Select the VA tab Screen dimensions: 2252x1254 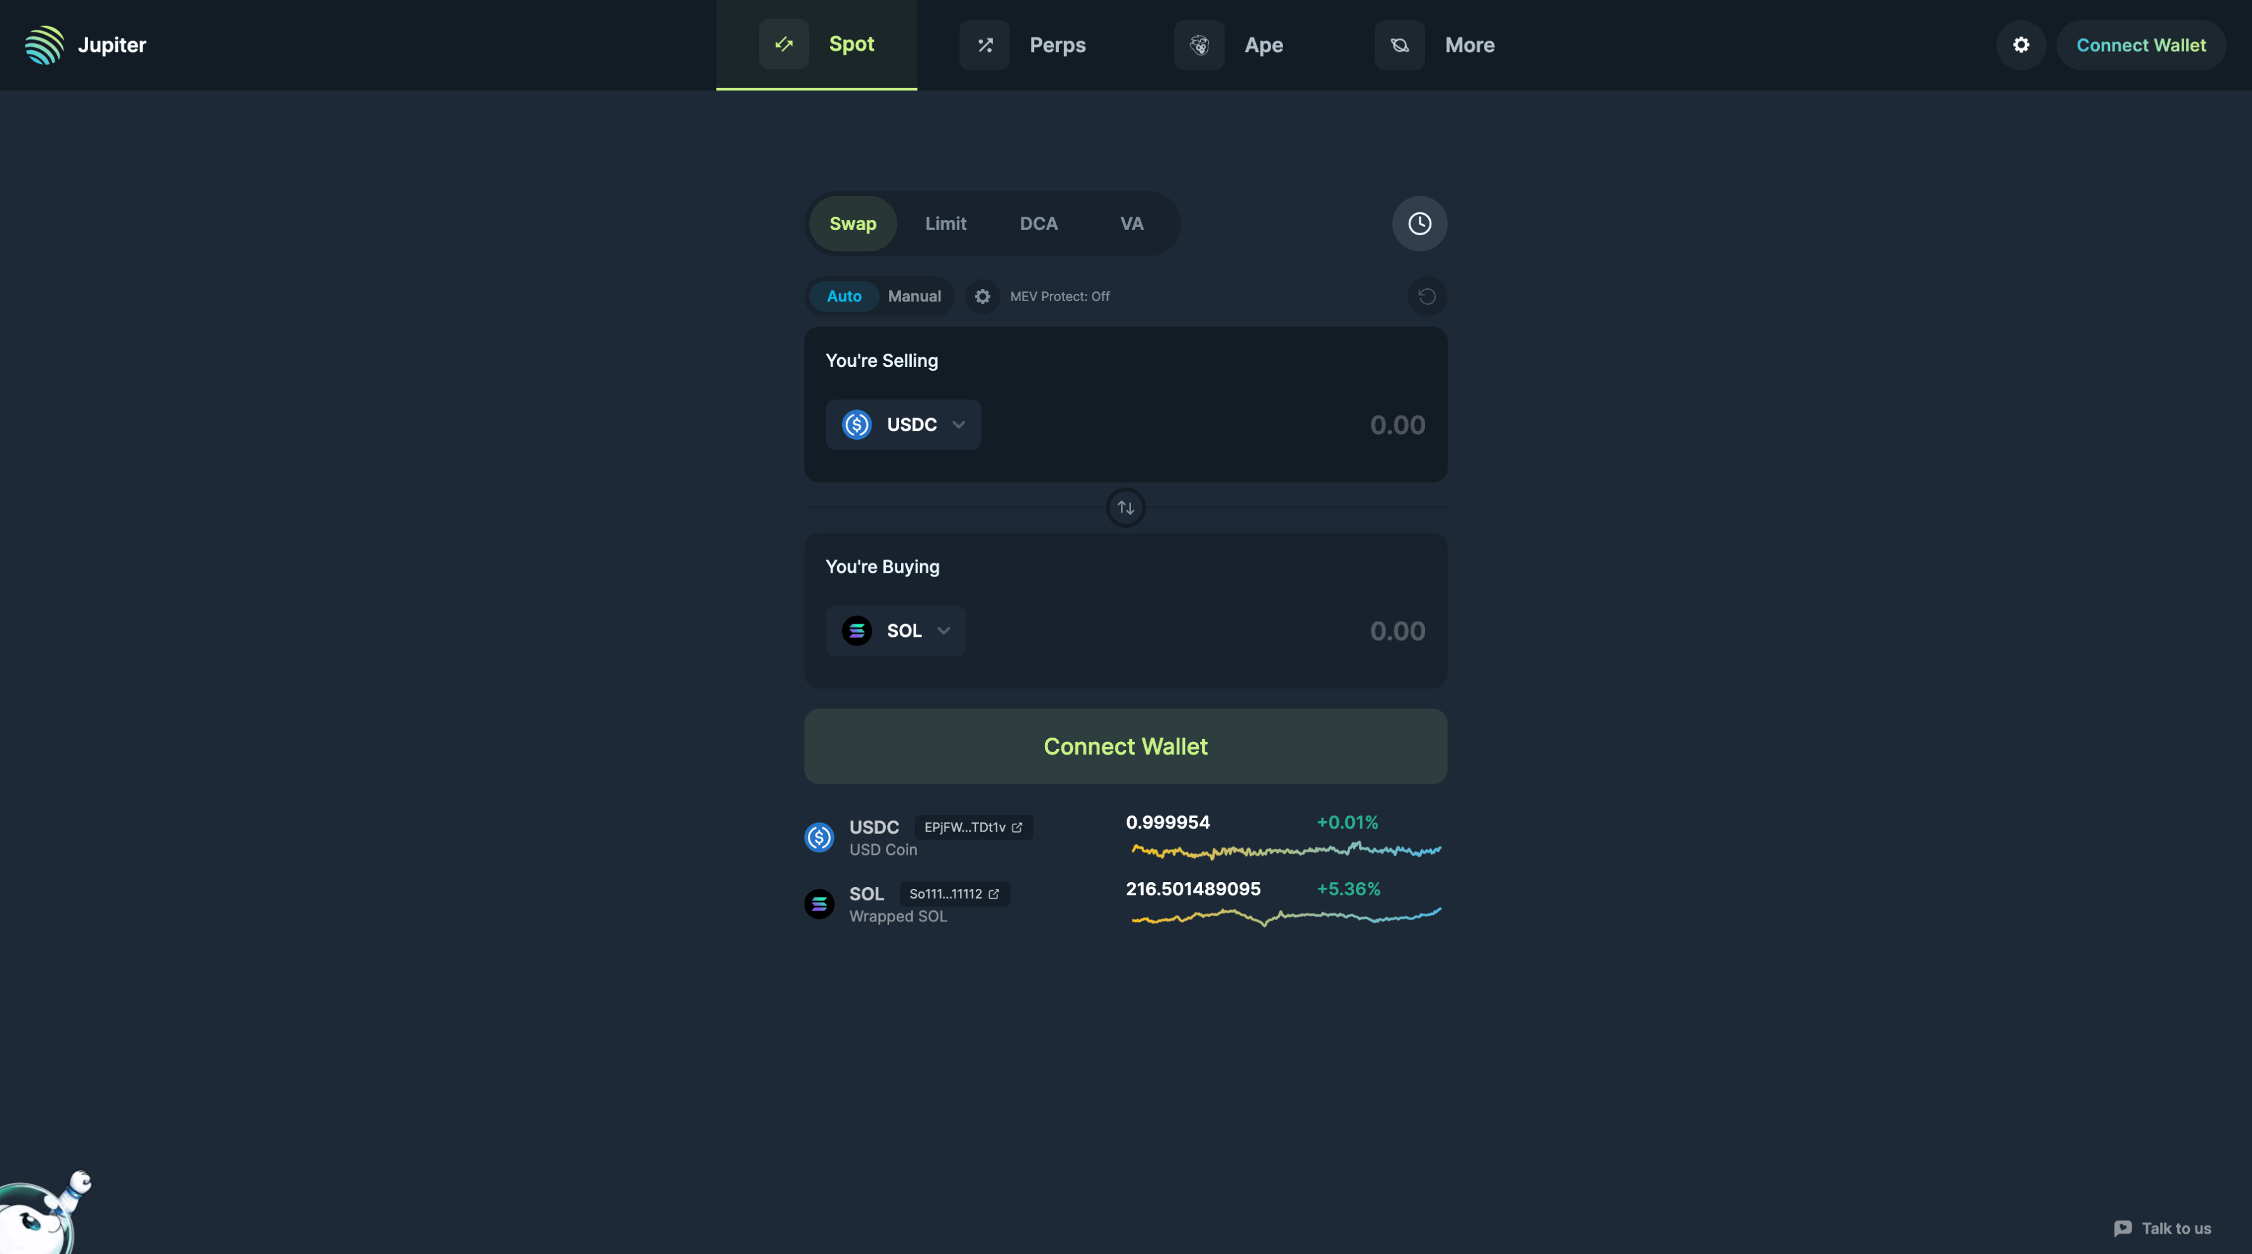tap(1132, 223)
